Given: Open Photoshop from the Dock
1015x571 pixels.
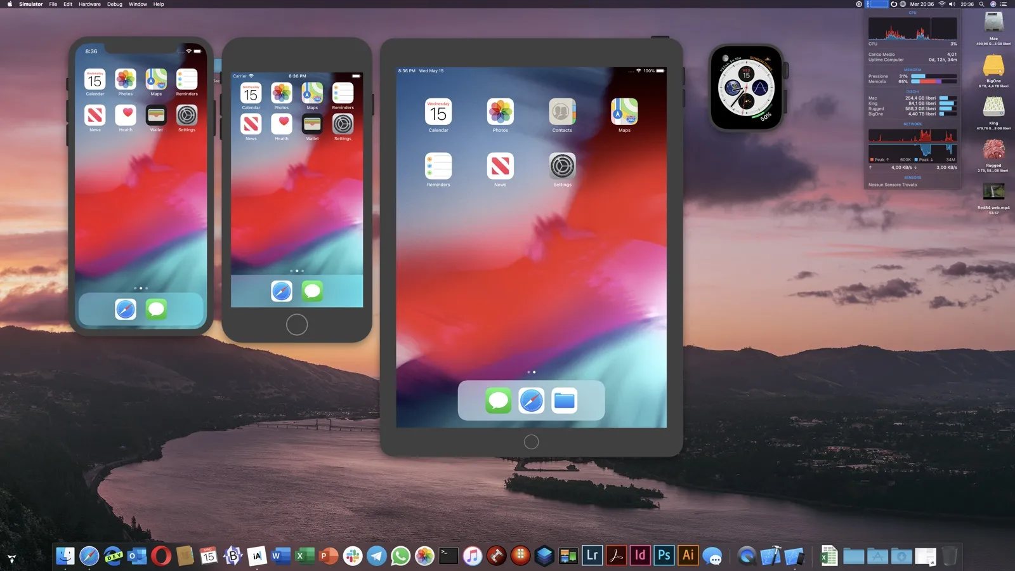Looking at the screenshot, I should pyautogui.click(x=664, y=556).
